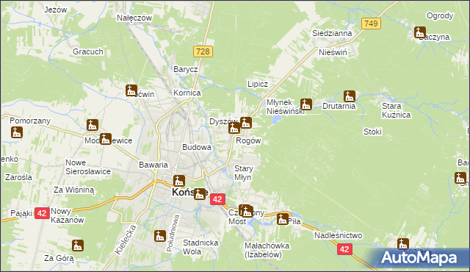Click the Stadnicka Wola label
This screenshot has width=470, height=272.
(x=200, y=247)
